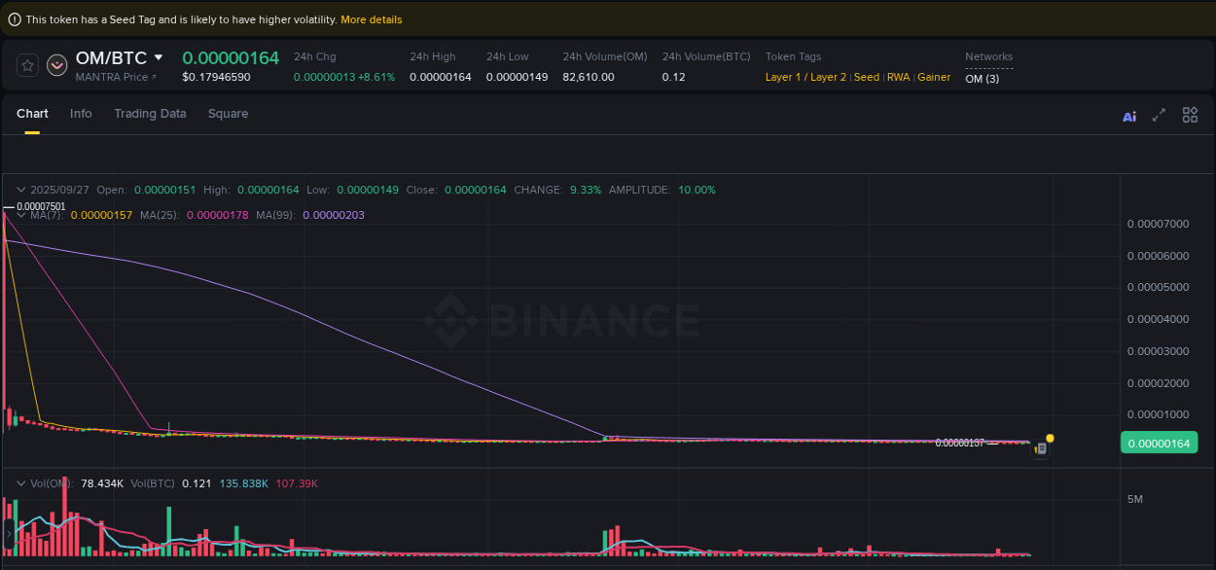Expand the chart to fullscreen
Screen dimensions: 1216x570
[1159, 115]
